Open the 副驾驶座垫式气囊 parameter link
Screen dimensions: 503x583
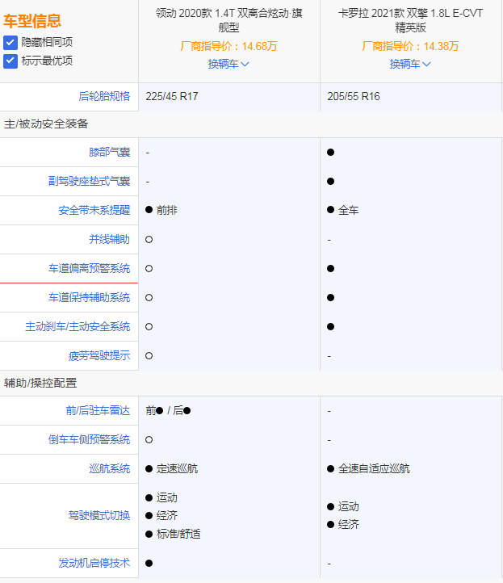pos(89,181)
